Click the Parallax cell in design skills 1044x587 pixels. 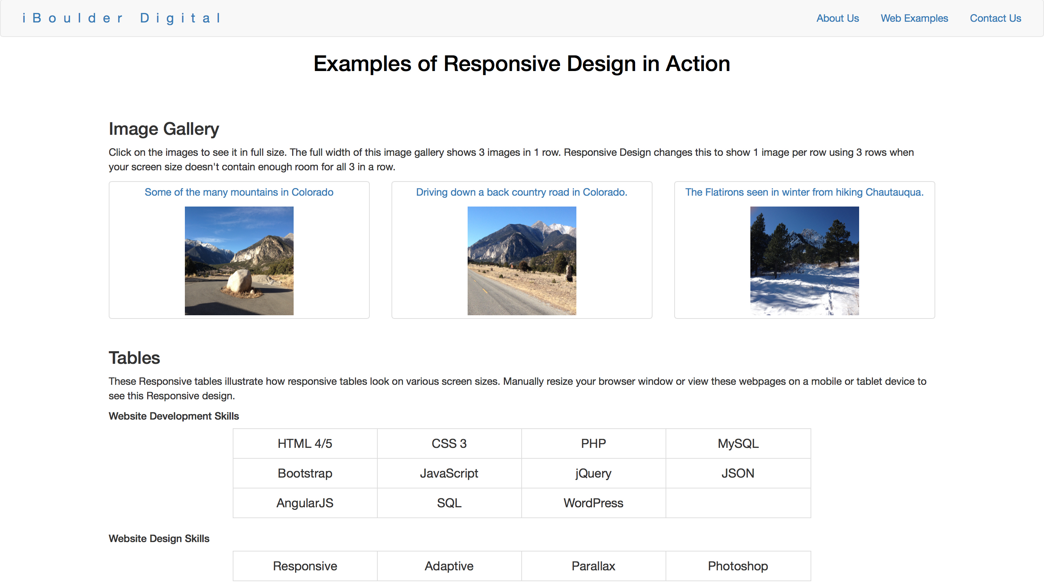pyautogui.click(x=593, y=566)
